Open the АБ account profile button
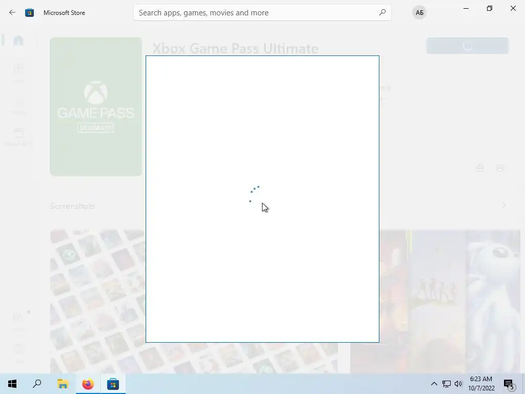 [x=419, y=13]
